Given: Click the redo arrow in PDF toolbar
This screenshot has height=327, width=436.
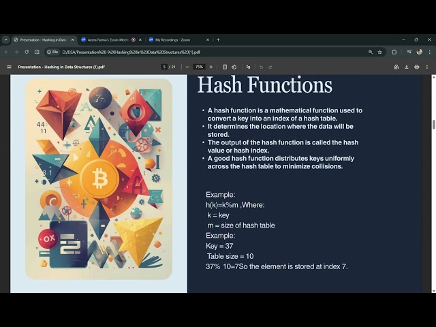Looking at the screenshot, I should point(270,67).
